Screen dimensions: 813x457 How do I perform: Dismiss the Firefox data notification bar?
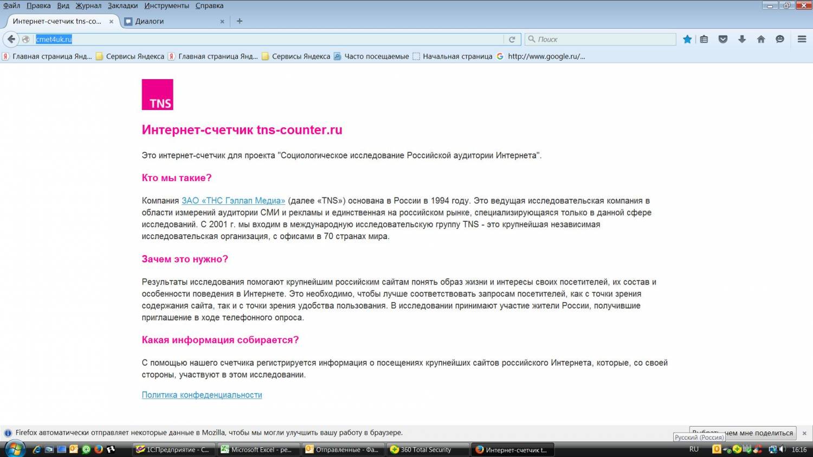coord(804,433)
